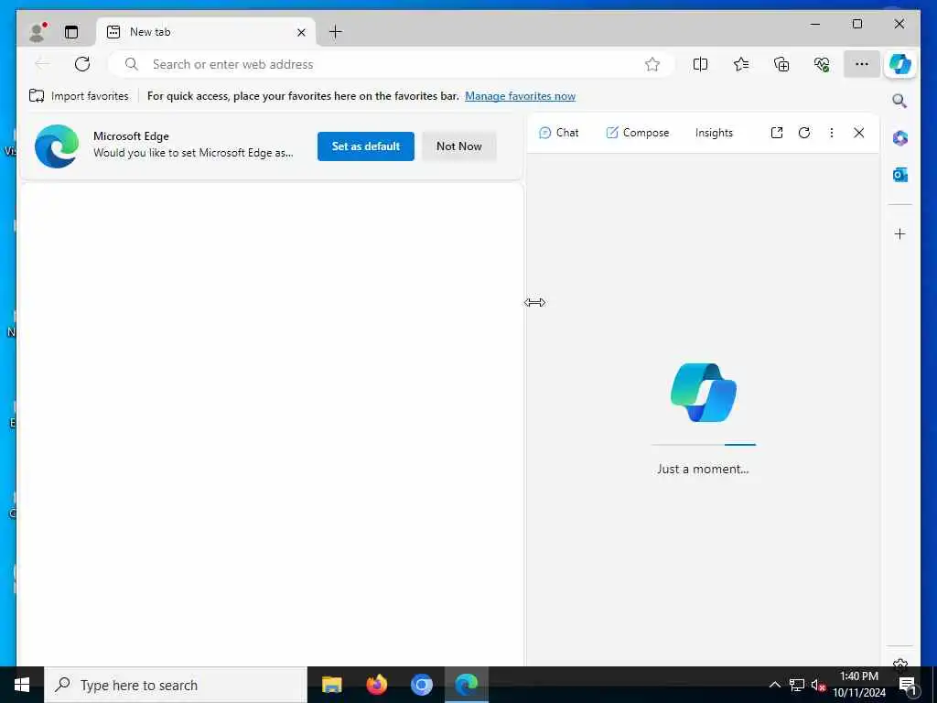
Task: Open the Favorites list icon
Action: [741, 64]
